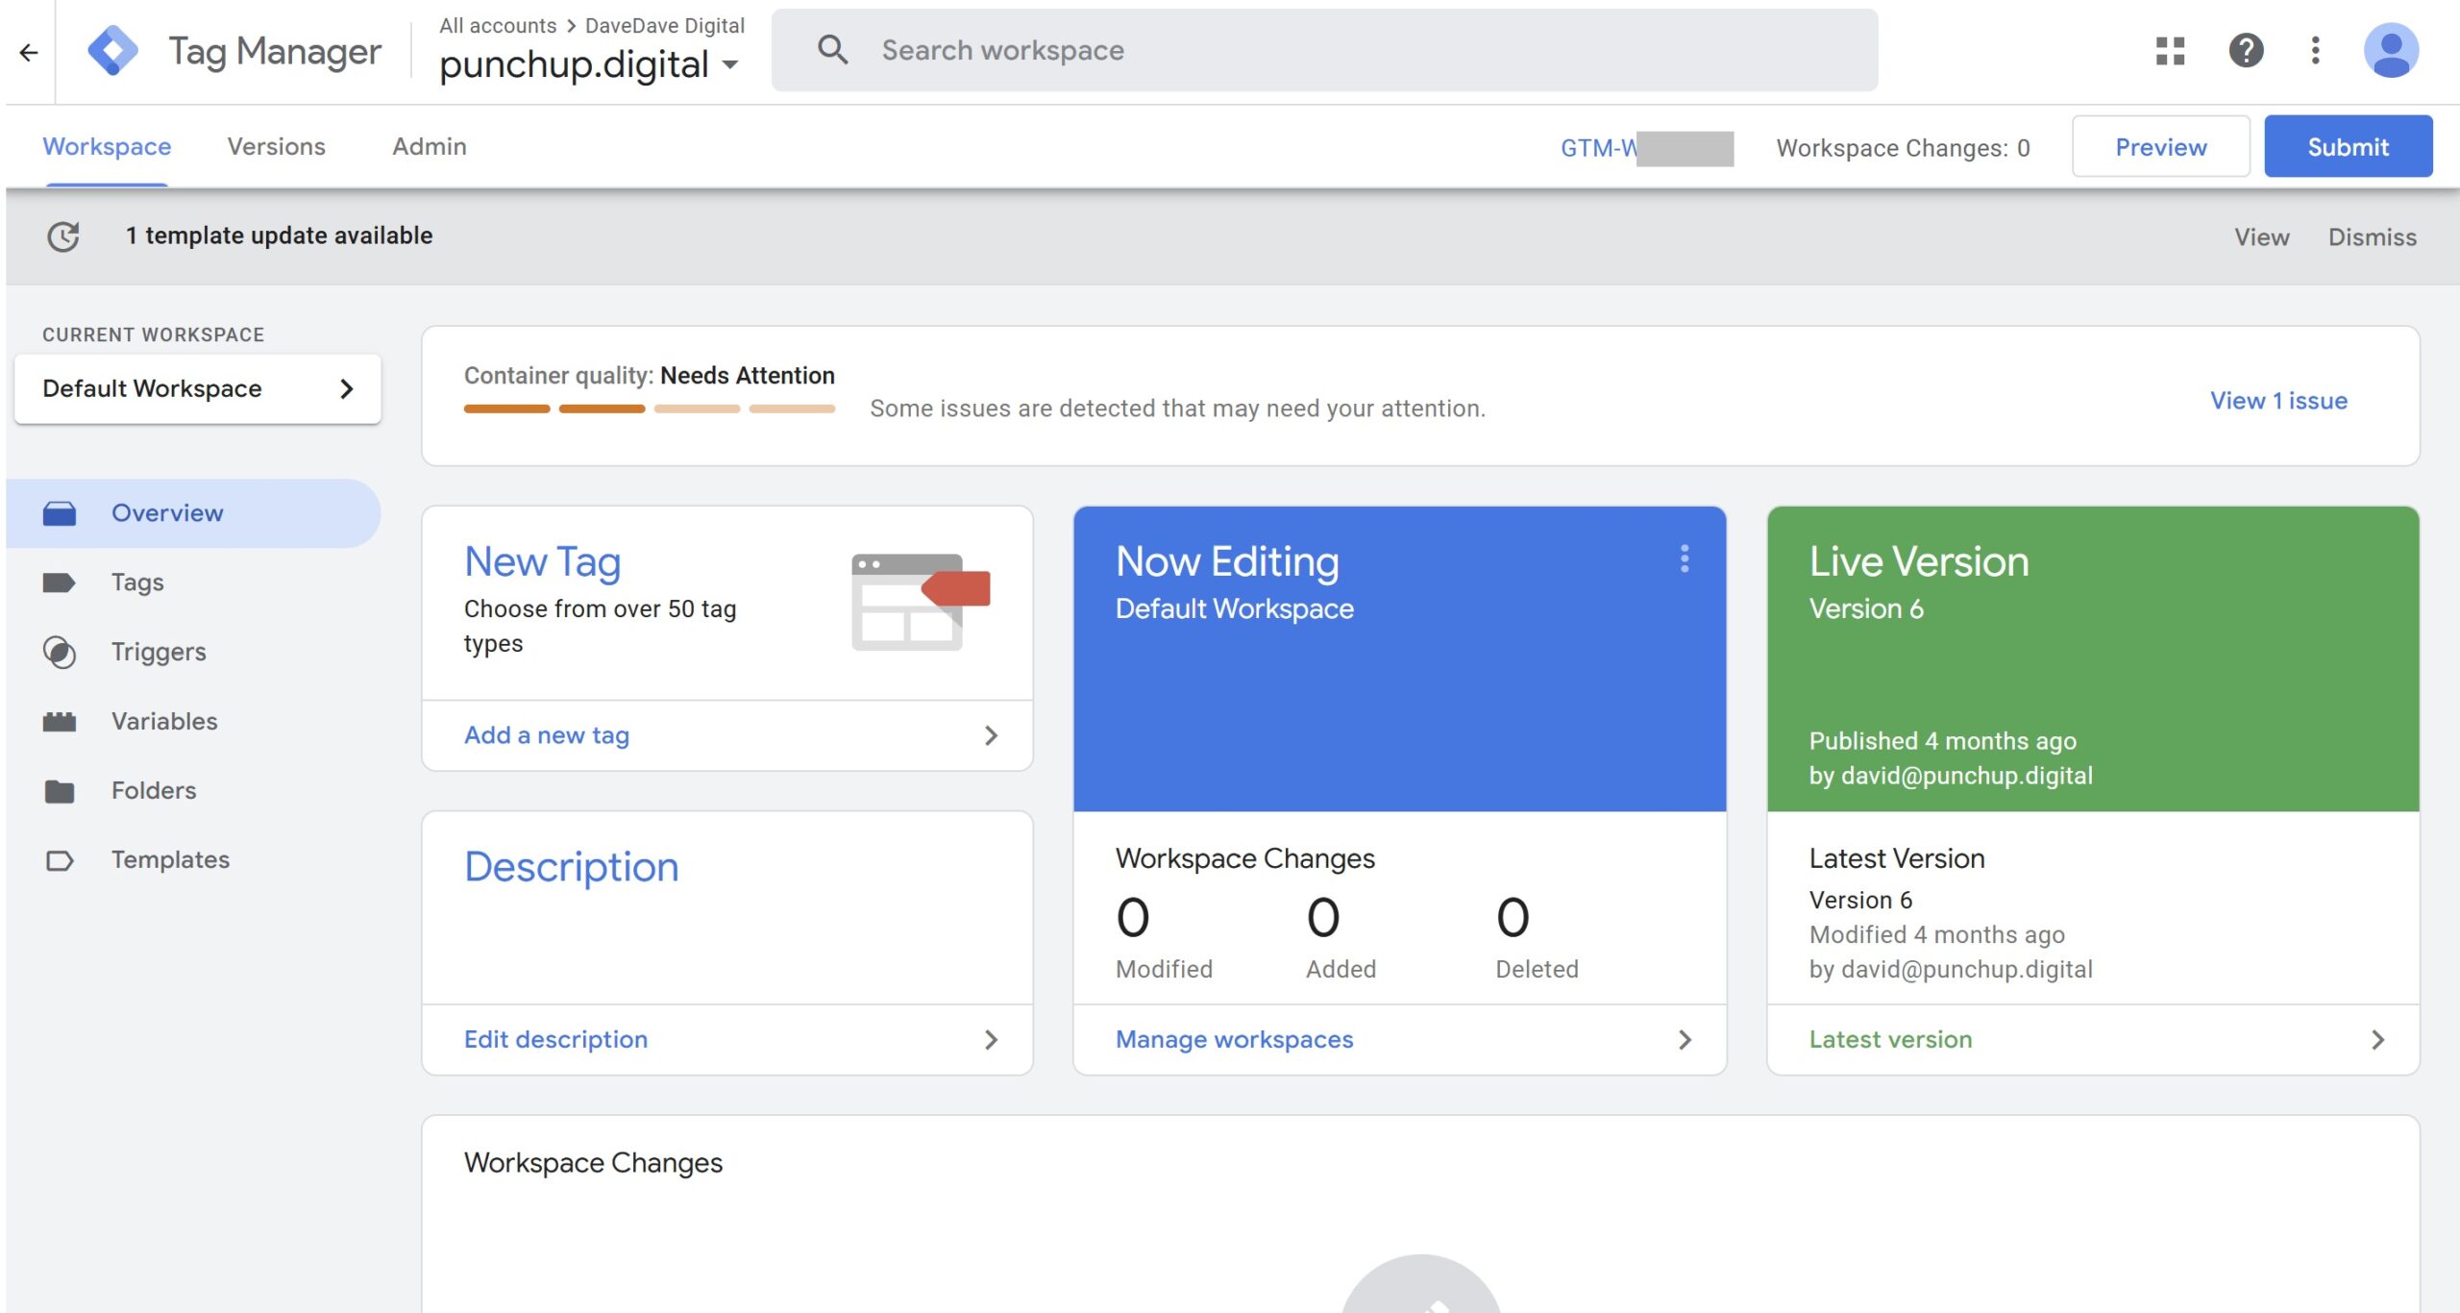This screenshot has width=2460, height=1313.
Task: Open the Tags section in the sidebar
Action: [x=60, y=582]
